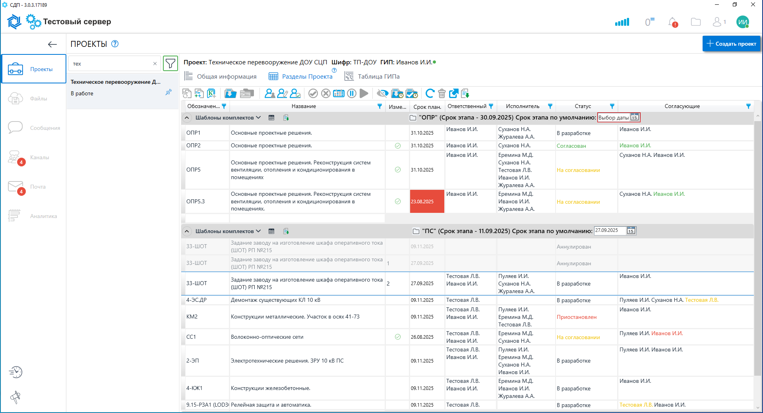
Task: Click the trash delete icon
Action: pyautogui.click(x=442, y=93)
